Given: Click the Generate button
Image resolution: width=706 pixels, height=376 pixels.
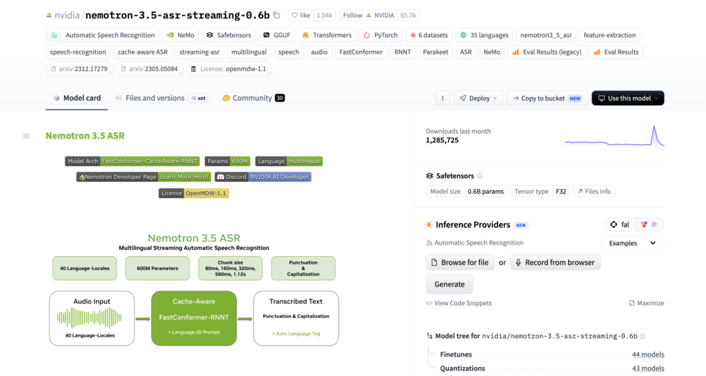Looking at the screenshot, I should (x=450, y=284).
